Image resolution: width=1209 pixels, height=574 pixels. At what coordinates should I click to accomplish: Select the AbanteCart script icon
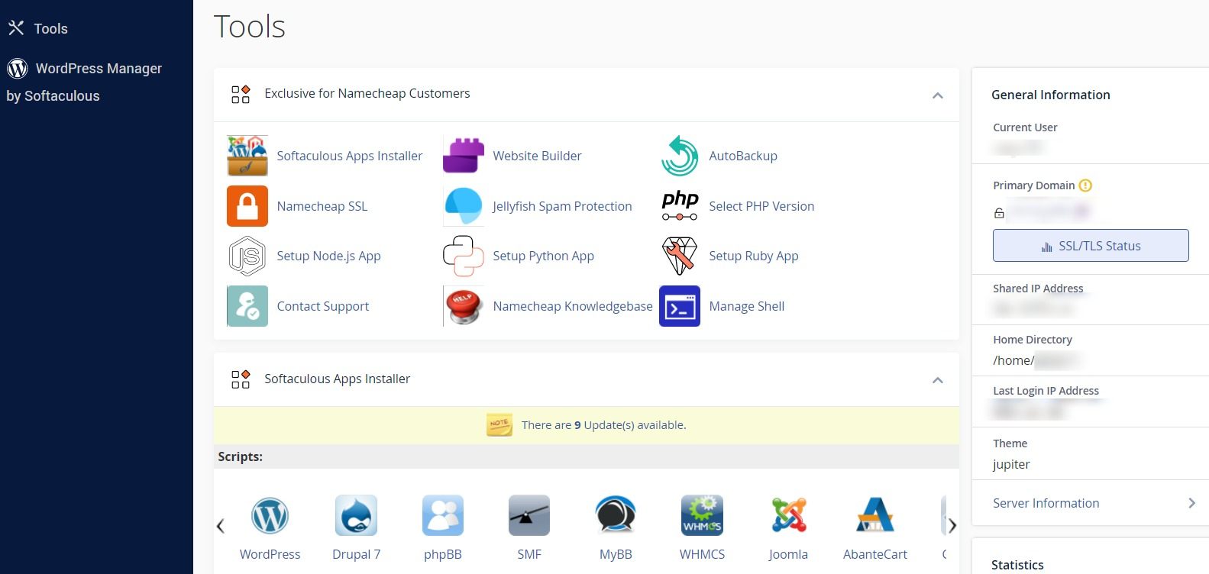(875, 516)
